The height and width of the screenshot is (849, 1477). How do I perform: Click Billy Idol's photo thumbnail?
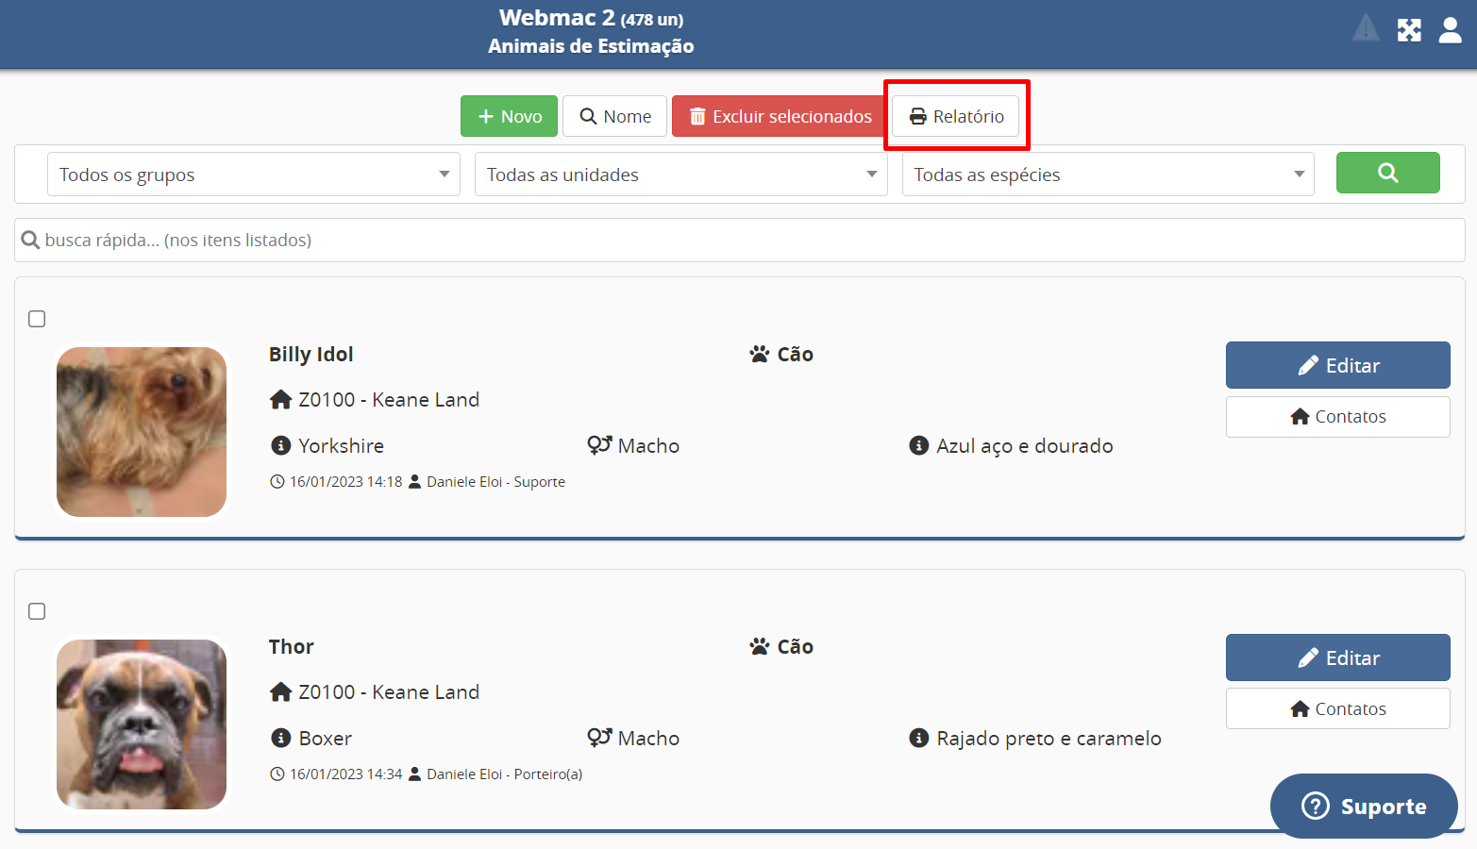[x=142, y=432]
